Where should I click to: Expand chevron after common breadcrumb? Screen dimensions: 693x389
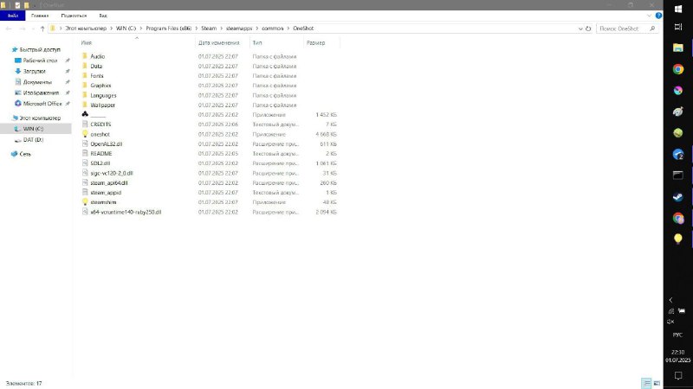(288, 29)
